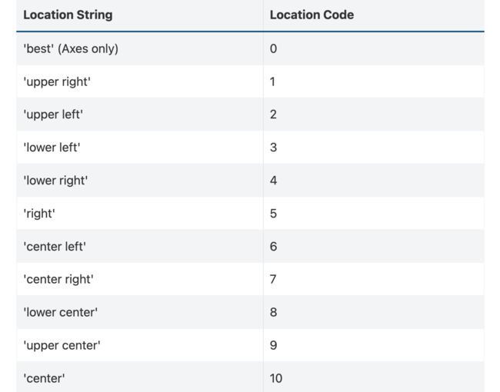Screen dimensions: 500x392
Task: Select the 'upper left' table cell
Action: click(x=140, y=115)
